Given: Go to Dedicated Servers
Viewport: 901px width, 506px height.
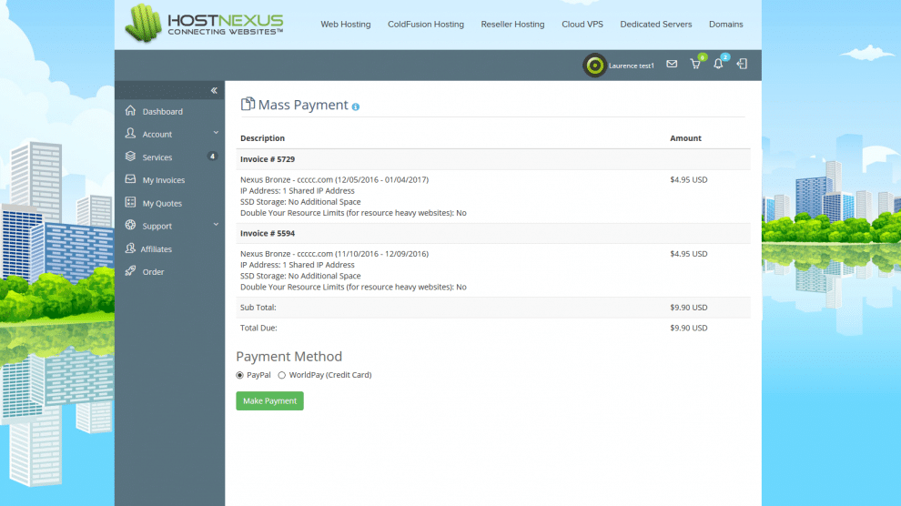Looking at the screenshot, I should tap(655, 25).
